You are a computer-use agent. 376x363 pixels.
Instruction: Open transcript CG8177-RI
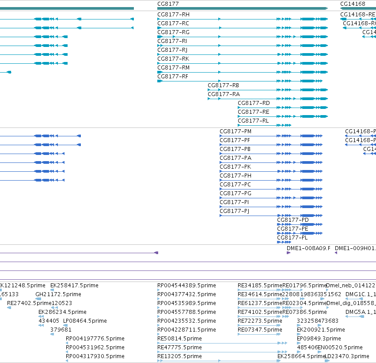click(172, 41)
